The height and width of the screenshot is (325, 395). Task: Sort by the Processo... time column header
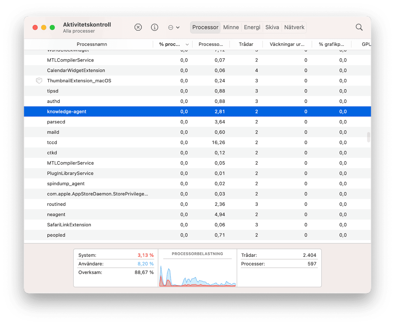pos(211,44)
